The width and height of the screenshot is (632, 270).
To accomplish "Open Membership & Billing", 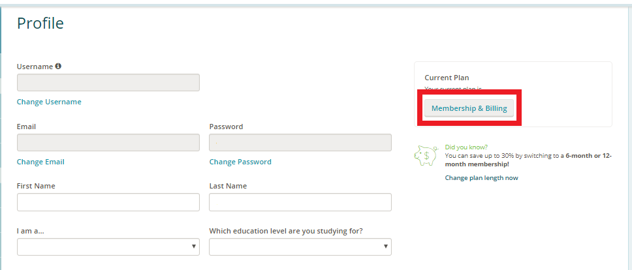I will (x=469, y=108).
